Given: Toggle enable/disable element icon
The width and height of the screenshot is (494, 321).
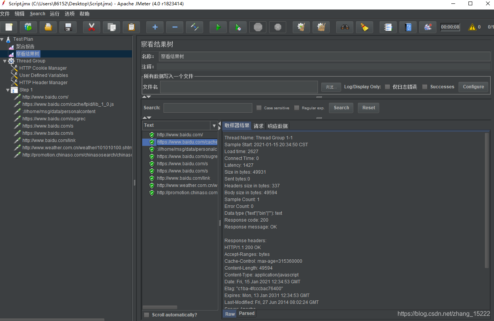Looking at the screenshot, I should point(194,27).
